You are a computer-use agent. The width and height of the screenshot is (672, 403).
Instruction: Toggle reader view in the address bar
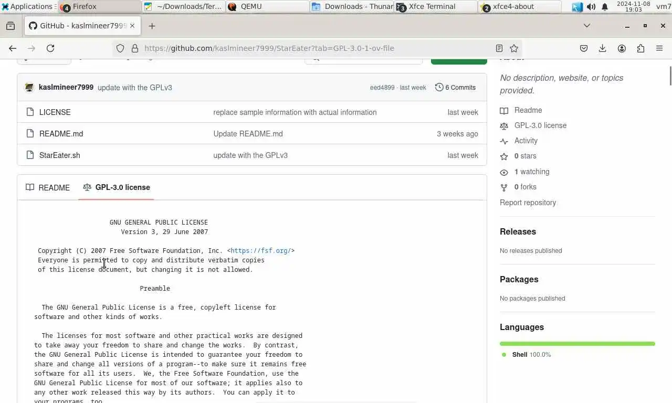coord(499,48)
